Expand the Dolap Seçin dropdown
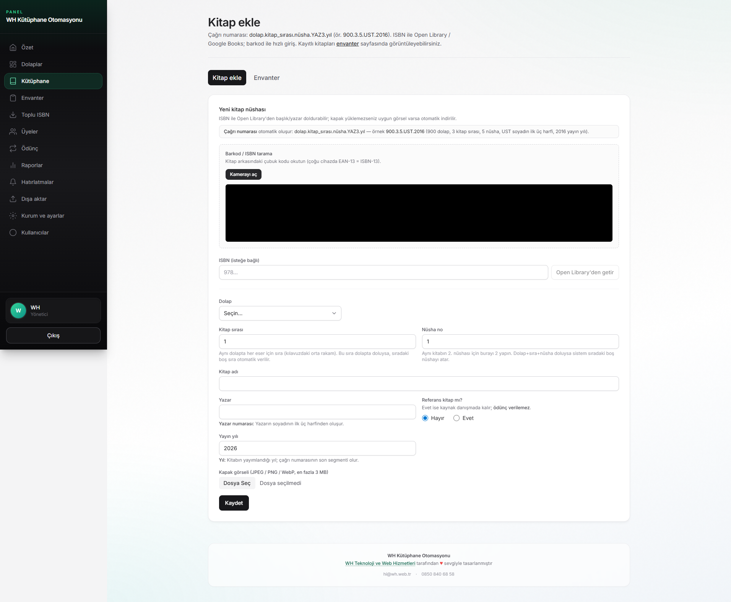Image resolution: width=731 pixels, height=602 pixels. click(x=280, y=313)
